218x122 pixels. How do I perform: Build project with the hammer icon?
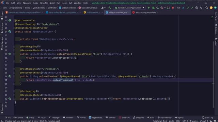(x=110, y=8)
